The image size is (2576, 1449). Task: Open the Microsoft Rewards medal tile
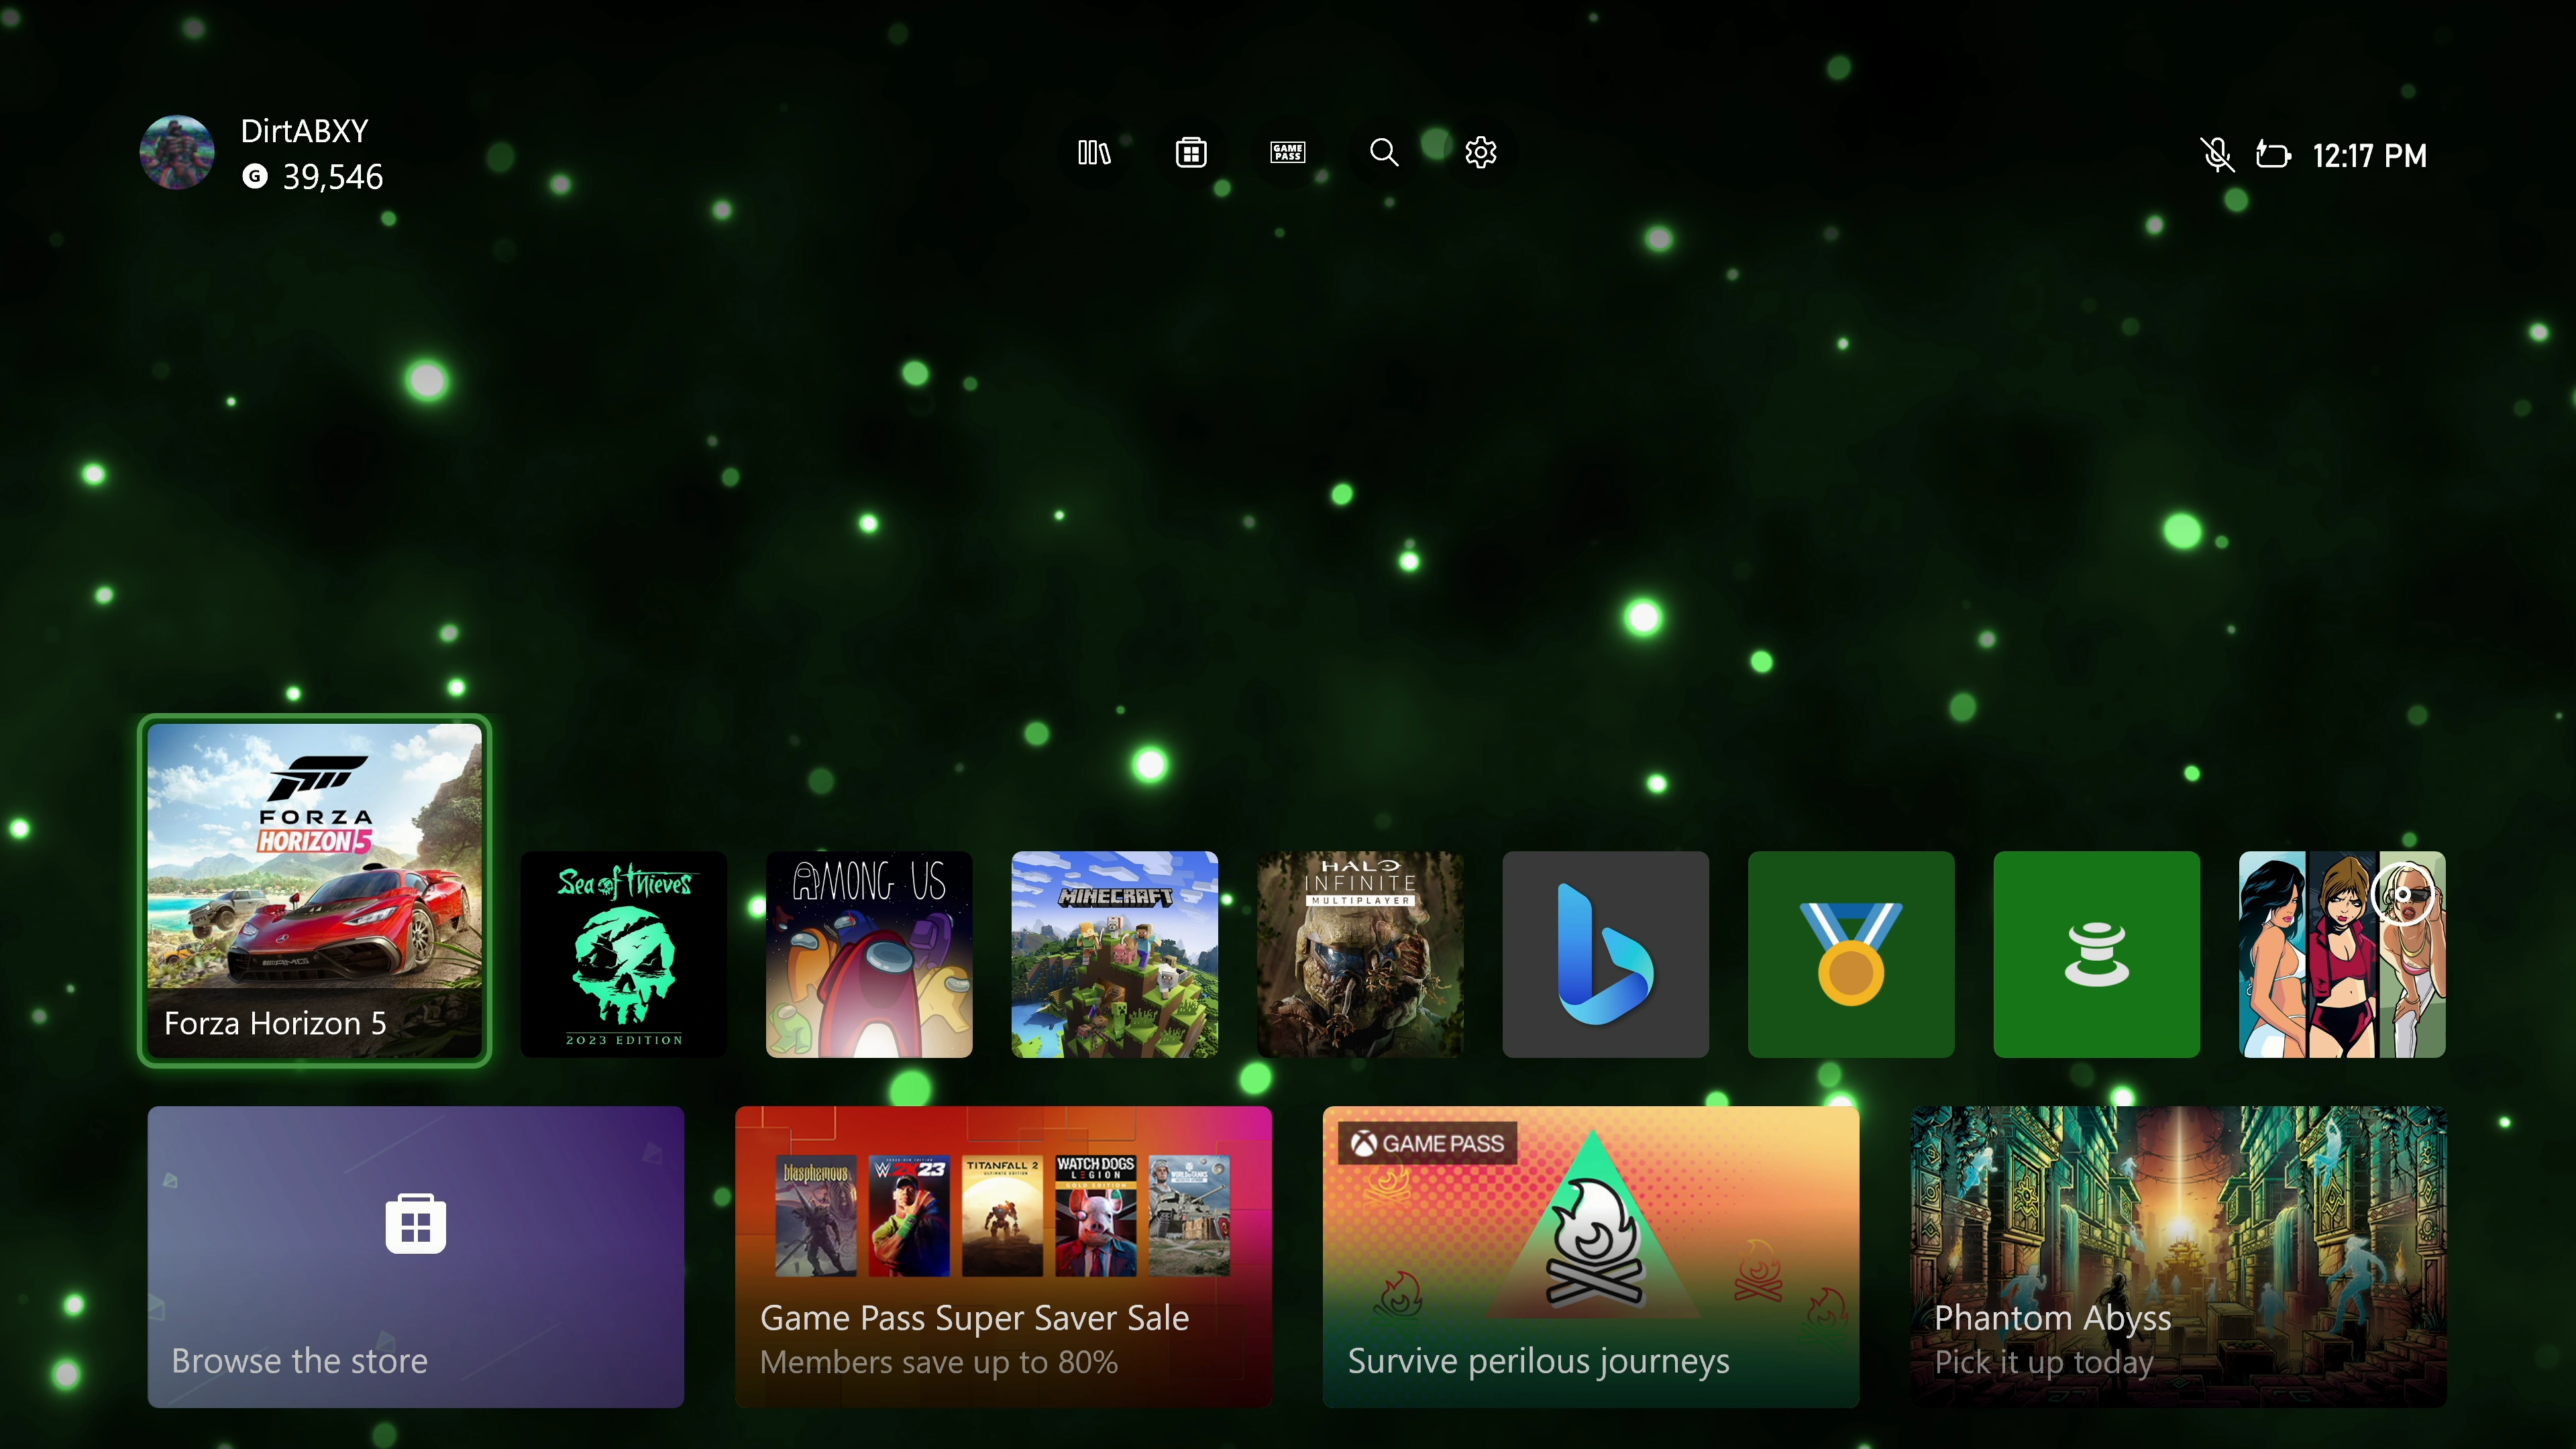click(1850, 954)
